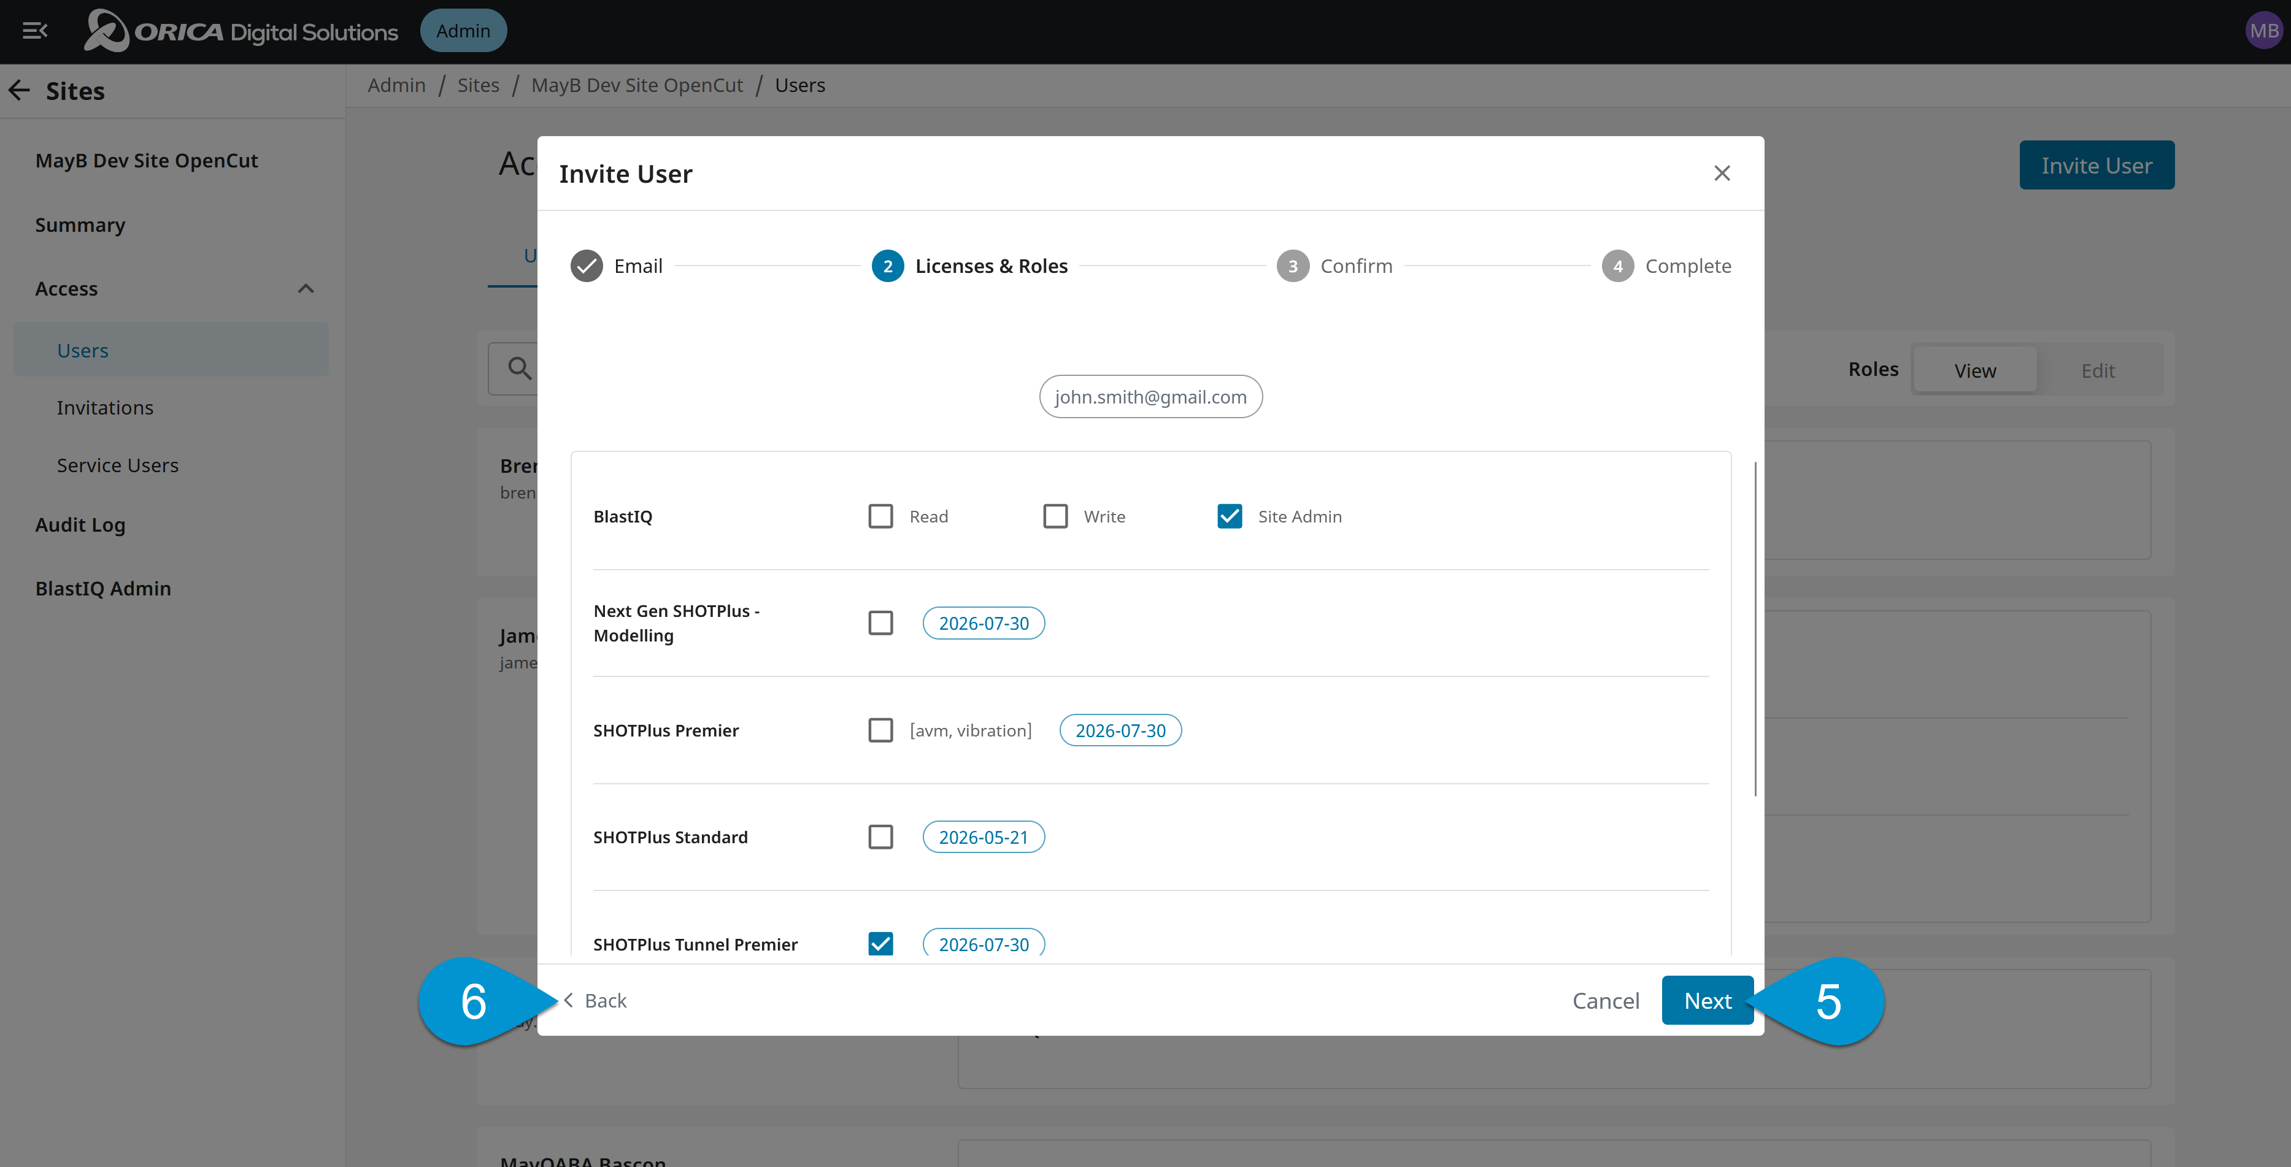Click the john.smith@gmail.com email chip
2291x1167 pixels.
1151,396
